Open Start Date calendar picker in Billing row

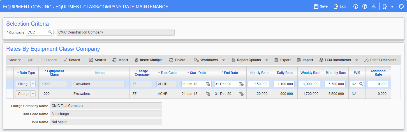[x=208, y=84]
